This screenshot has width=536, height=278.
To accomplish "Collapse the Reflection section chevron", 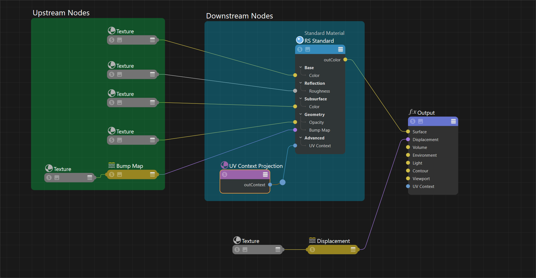I will pos(301,83).
